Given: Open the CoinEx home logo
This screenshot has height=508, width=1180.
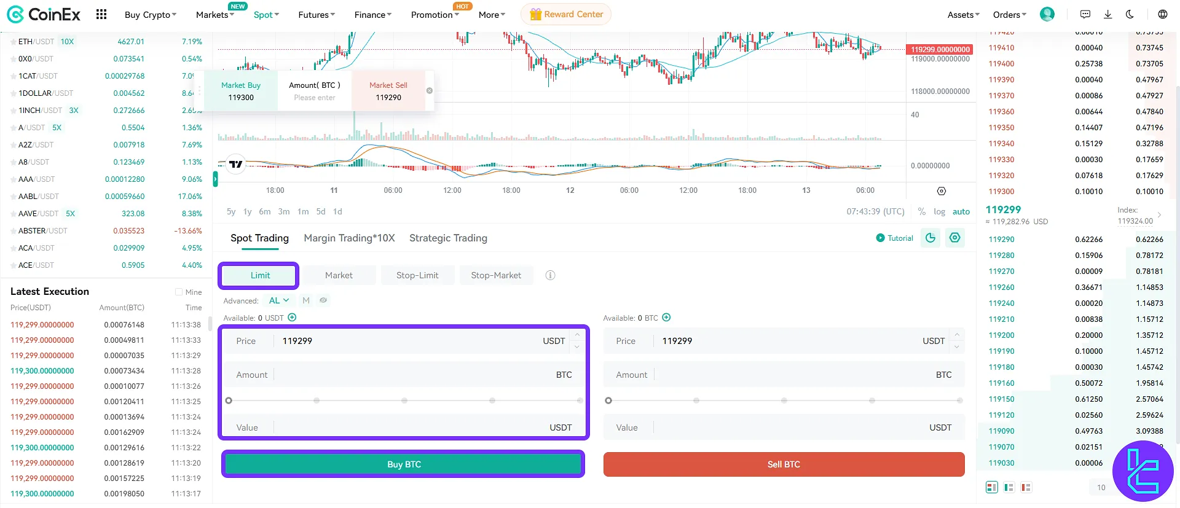Looking at the screenshot, I should coord(43,14).
